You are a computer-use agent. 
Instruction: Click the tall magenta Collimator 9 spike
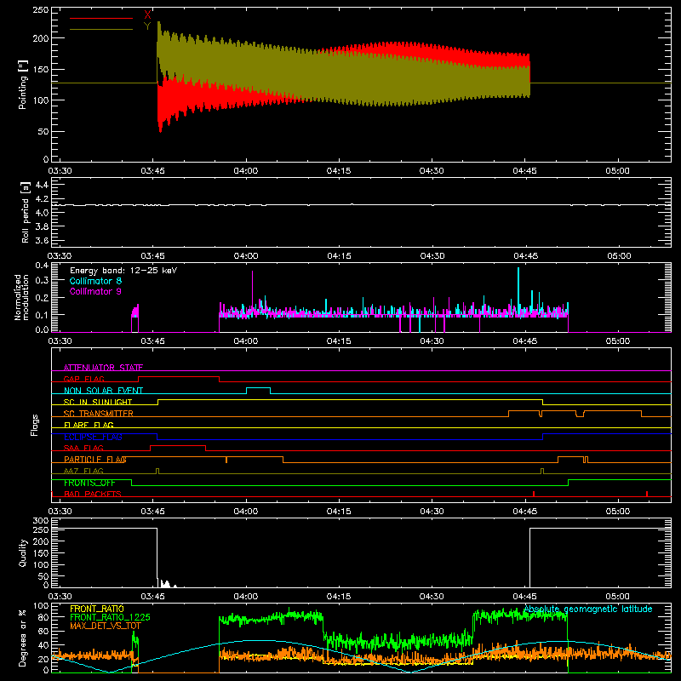click(x=252, y=290)
